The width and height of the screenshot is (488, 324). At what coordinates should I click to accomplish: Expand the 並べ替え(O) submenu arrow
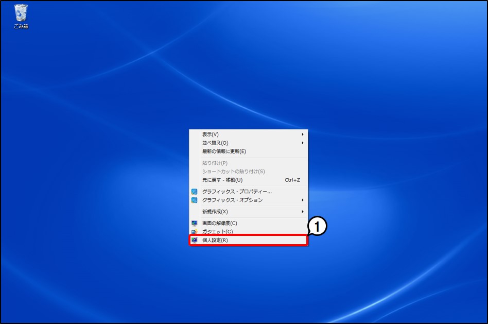coord(302,143)
